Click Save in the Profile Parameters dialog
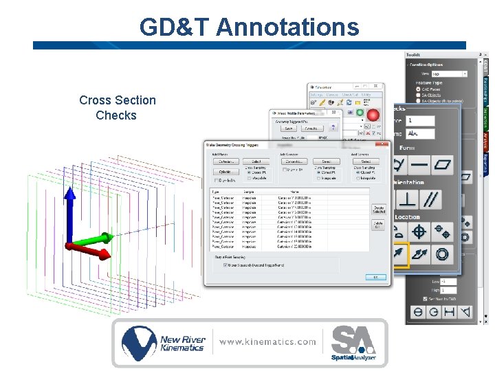Viewport: 495px width, 371px height. (x=289, y=128)
